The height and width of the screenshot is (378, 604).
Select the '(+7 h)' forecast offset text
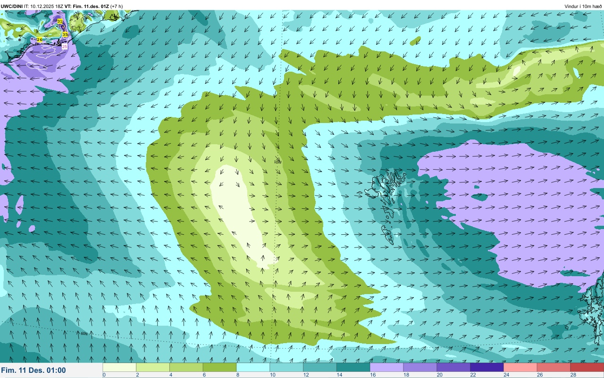coord(117,6)
